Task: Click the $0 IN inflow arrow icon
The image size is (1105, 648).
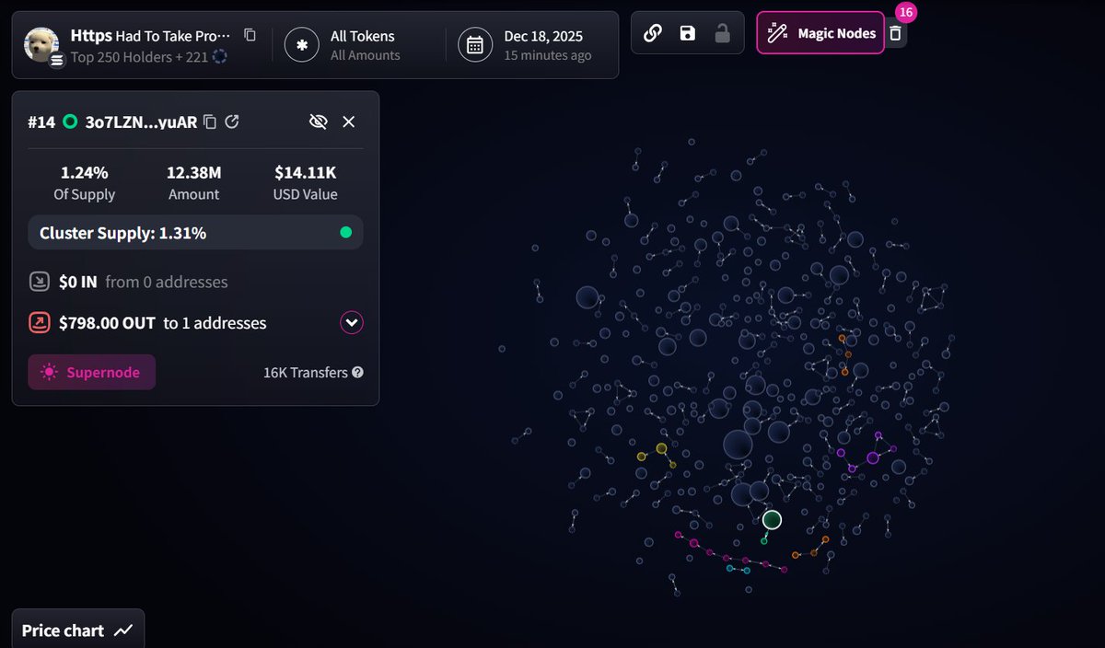Action: point(40,282)
